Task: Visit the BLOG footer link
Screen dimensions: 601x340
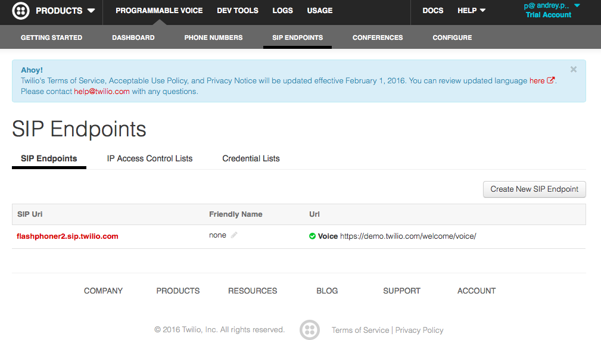Action: (327, 291)
